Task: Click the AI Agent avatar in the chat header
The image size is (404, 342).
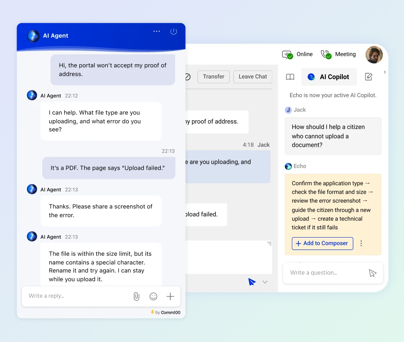Action: 33,36
